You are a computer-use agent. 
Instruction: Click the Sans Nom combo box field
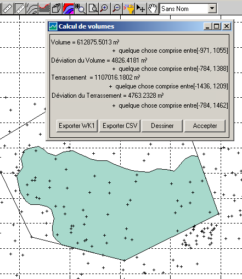click(x=188, y=8)
